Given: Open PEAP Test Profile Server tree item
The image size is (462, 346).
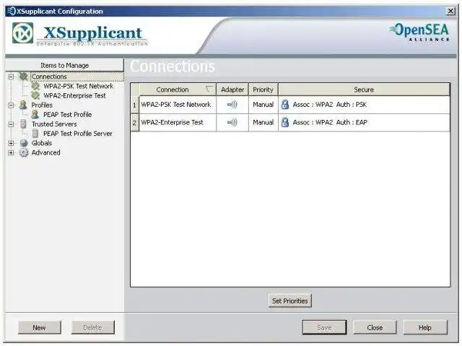Looking at the screenshot, I should click(x=78, y=134).
